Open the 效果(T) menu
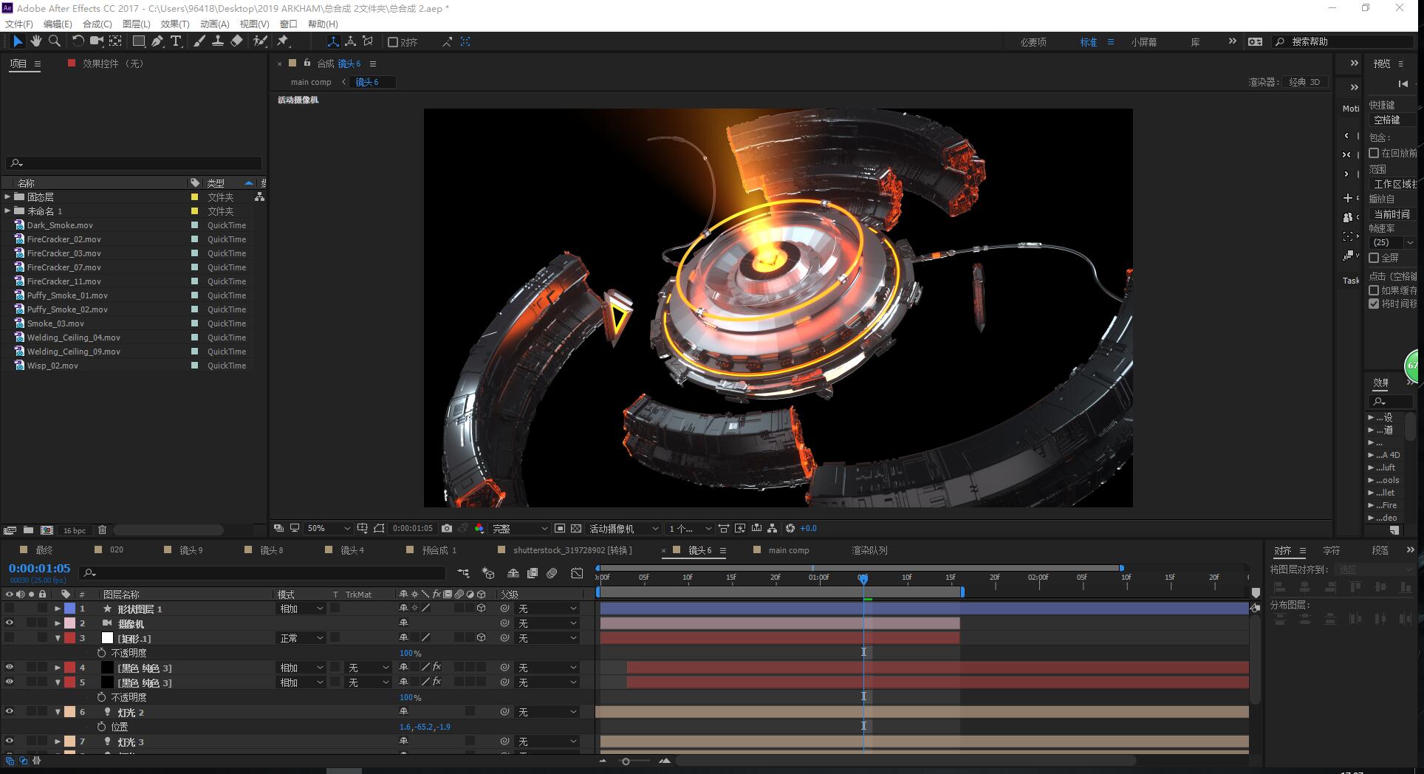The image size is (1424, 774). coord(175,24)
